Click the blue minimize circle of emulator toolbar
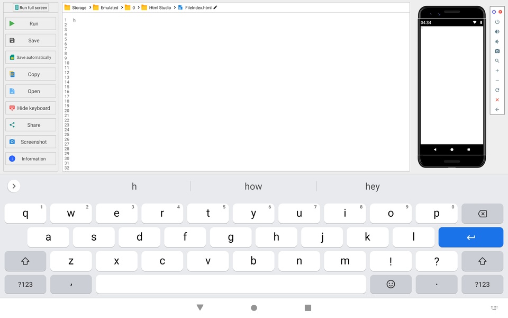This screenshot has width=508, height=318. pos(494,12)
